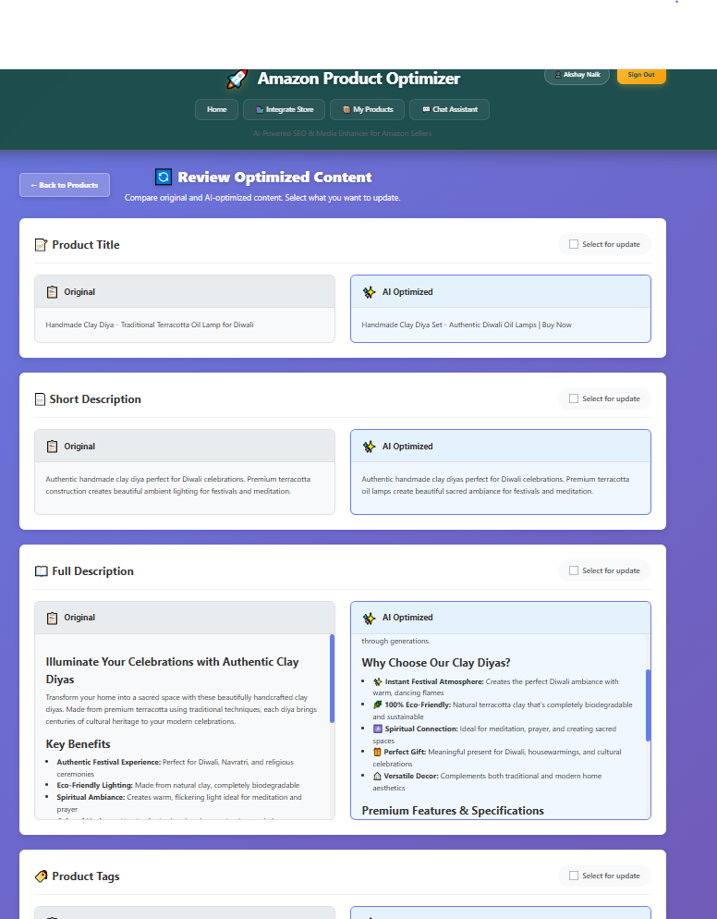Click the AI optimized short description text
This screenshot has width=717, height=919.
[495, 485]
